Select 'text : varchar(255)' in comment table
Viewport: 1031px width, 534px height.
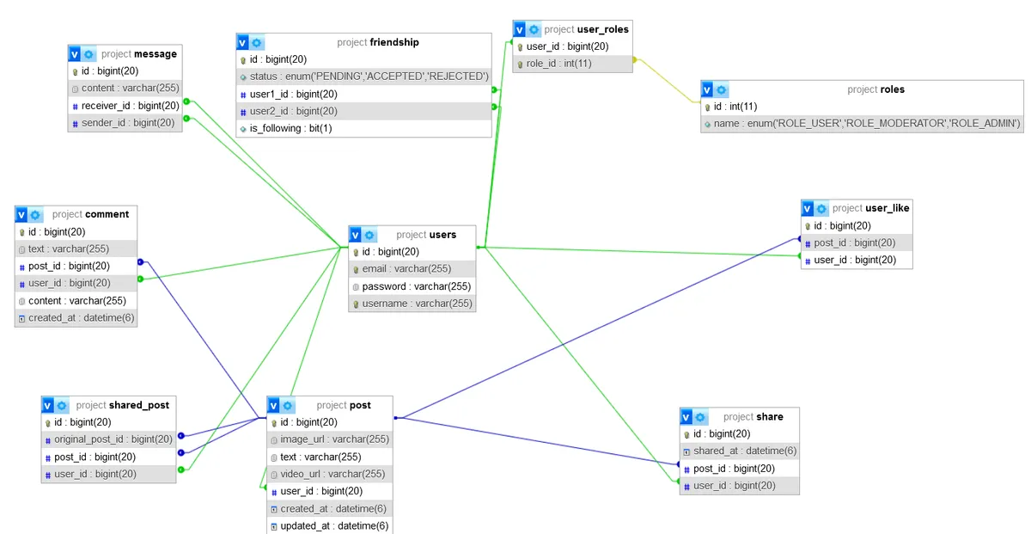pyautogui.click(x=76, y=249)
